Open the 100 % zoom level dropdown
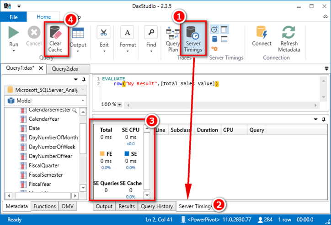Viewport: 331px width, 225px height. [119, 104]
